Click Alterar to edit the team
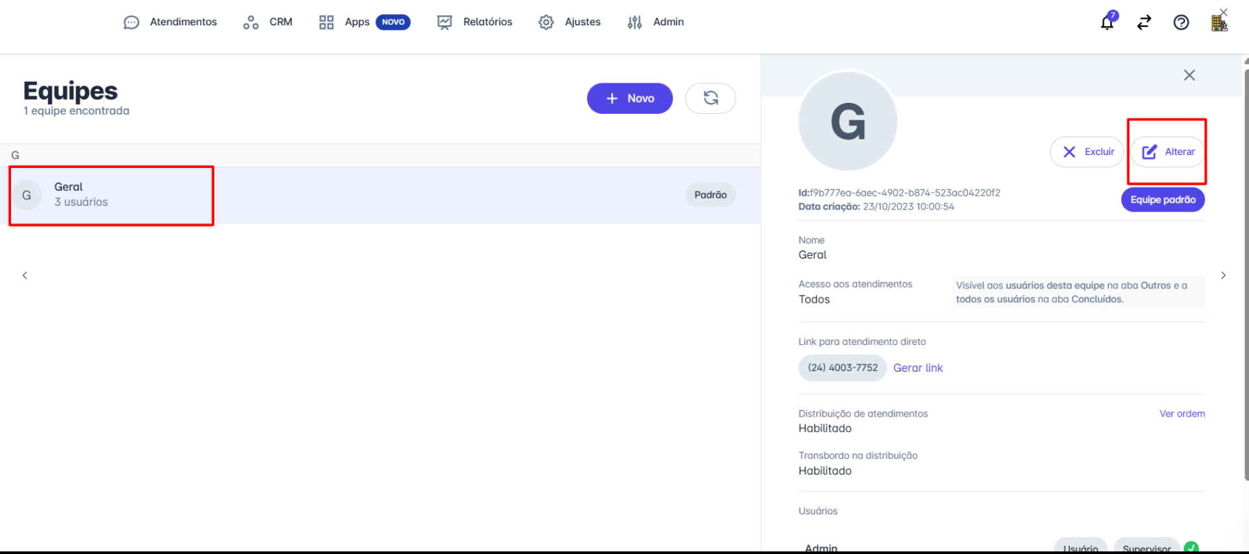This screenshot has height=554, width=1249. coord(1168,152)
